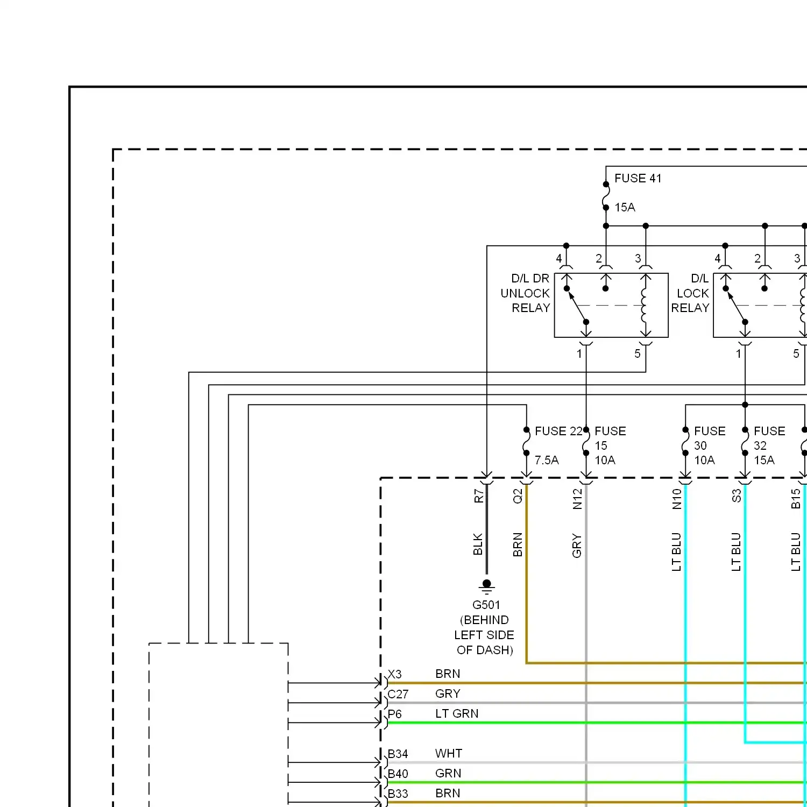Image resolution: width=807 pixels, height=807 pixels.
Task: Click the G501 behind left side of dash text
Action: coord(485,628)
